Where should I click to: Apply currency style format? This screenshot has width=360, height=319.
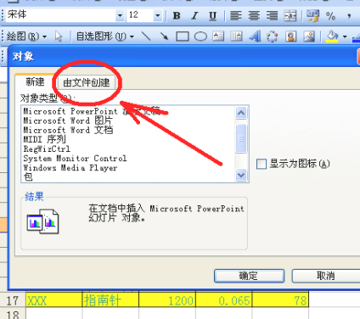tap(312, 15)
